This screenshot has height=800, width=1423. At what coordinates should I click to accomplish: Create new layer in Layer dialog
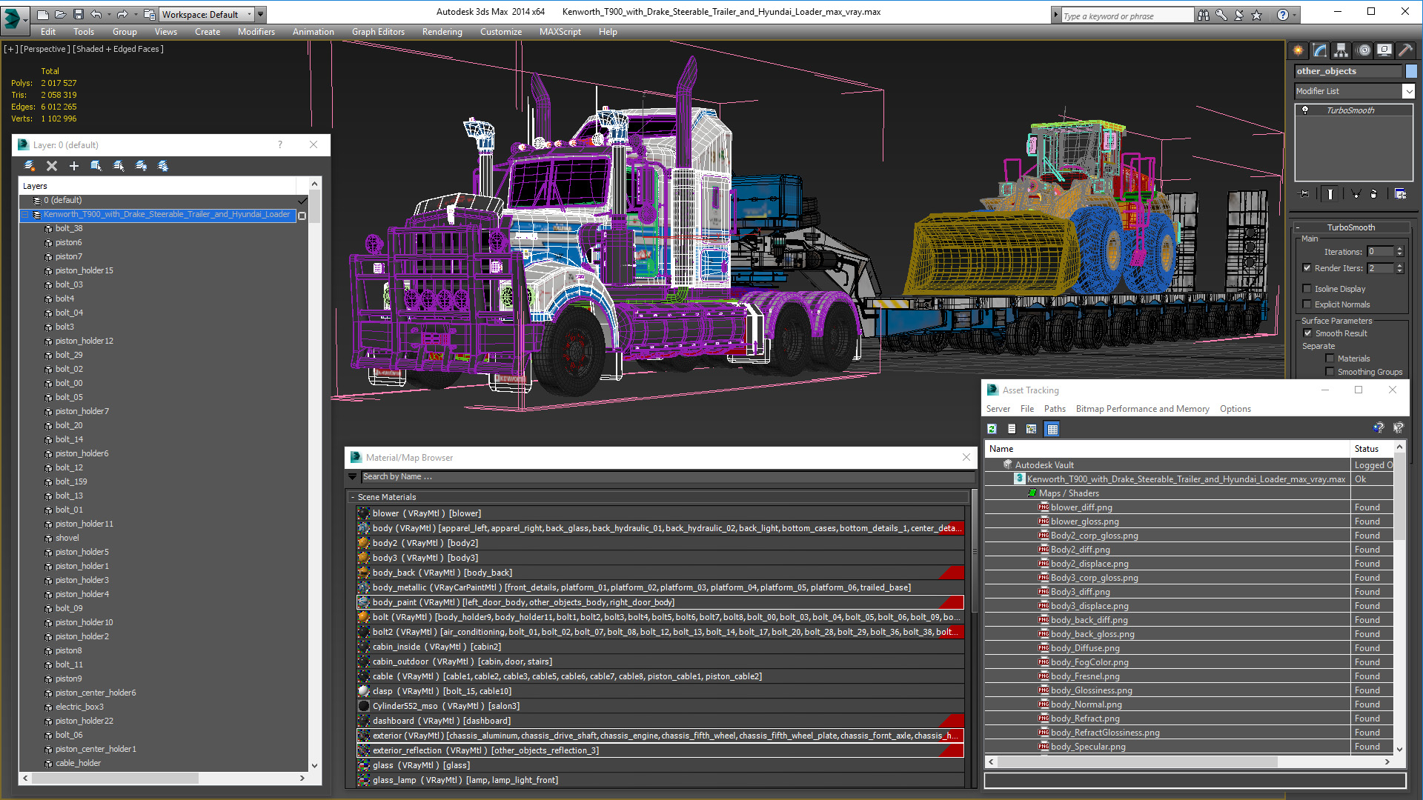click(x=30, y=166)
